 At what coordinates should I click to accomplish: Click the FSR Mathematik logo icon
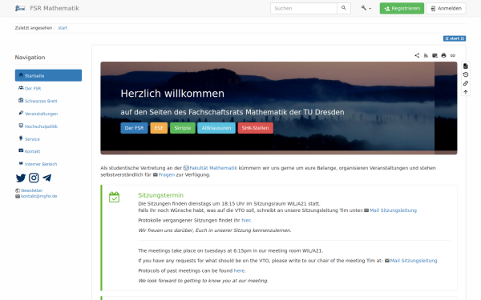pos(20,8)
